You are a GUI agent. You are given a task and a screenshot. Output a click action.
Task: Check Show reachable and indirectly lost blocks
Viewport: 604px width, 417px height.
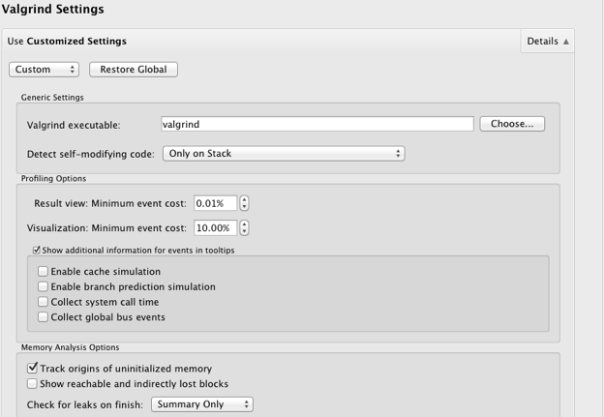[x=32, y=384]
